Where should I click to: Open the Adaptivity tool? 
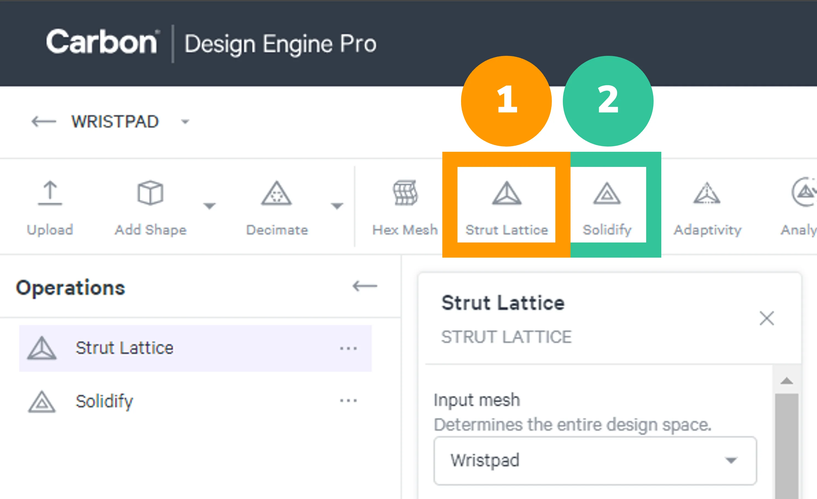pos(707,193)
